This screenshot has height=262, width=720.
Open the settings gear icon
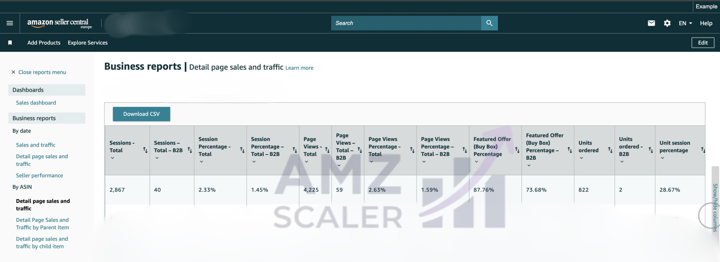point(667,23)
